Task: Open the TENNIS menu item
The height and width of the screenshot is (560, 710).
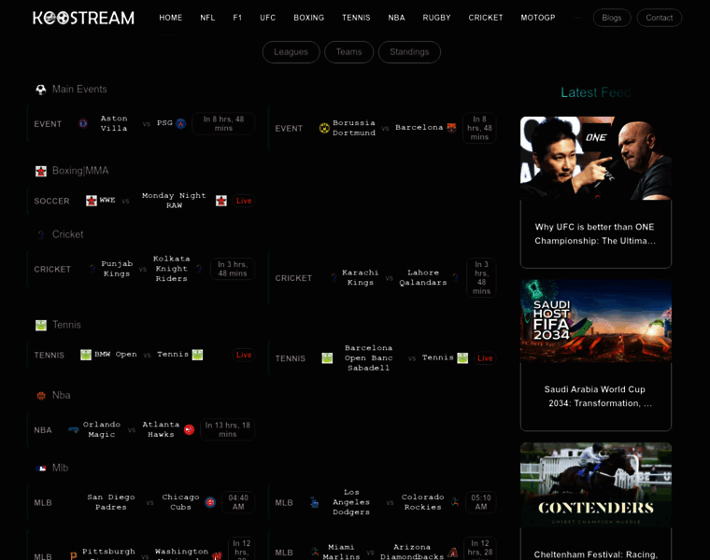Action: 356,18
